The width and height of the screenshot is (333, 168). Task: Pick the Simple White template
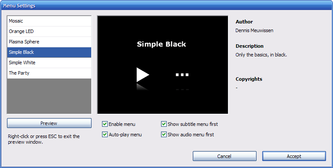49,63
